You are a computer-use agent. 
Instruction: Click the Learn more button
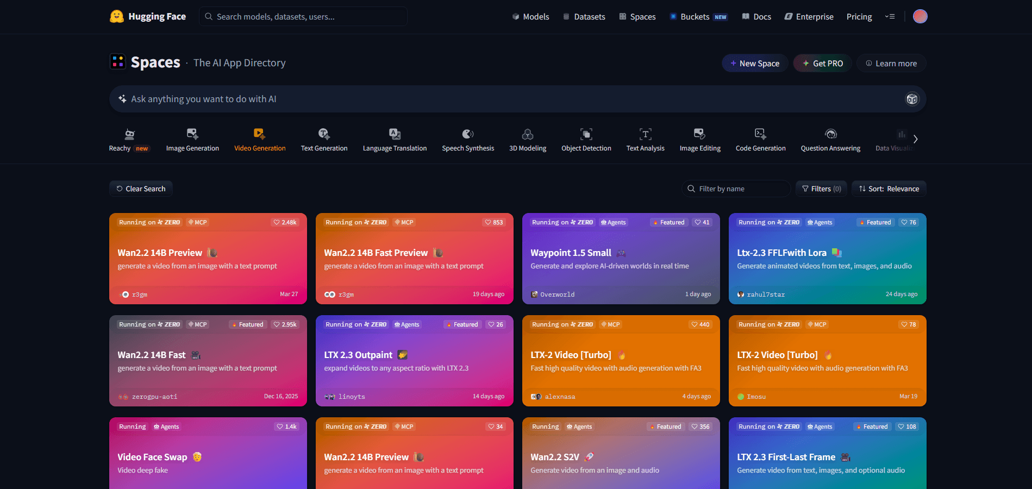point(891,63)
